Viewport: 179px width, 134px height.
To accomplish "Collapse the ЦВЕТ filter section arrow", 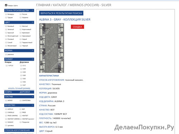I will 33,22.
